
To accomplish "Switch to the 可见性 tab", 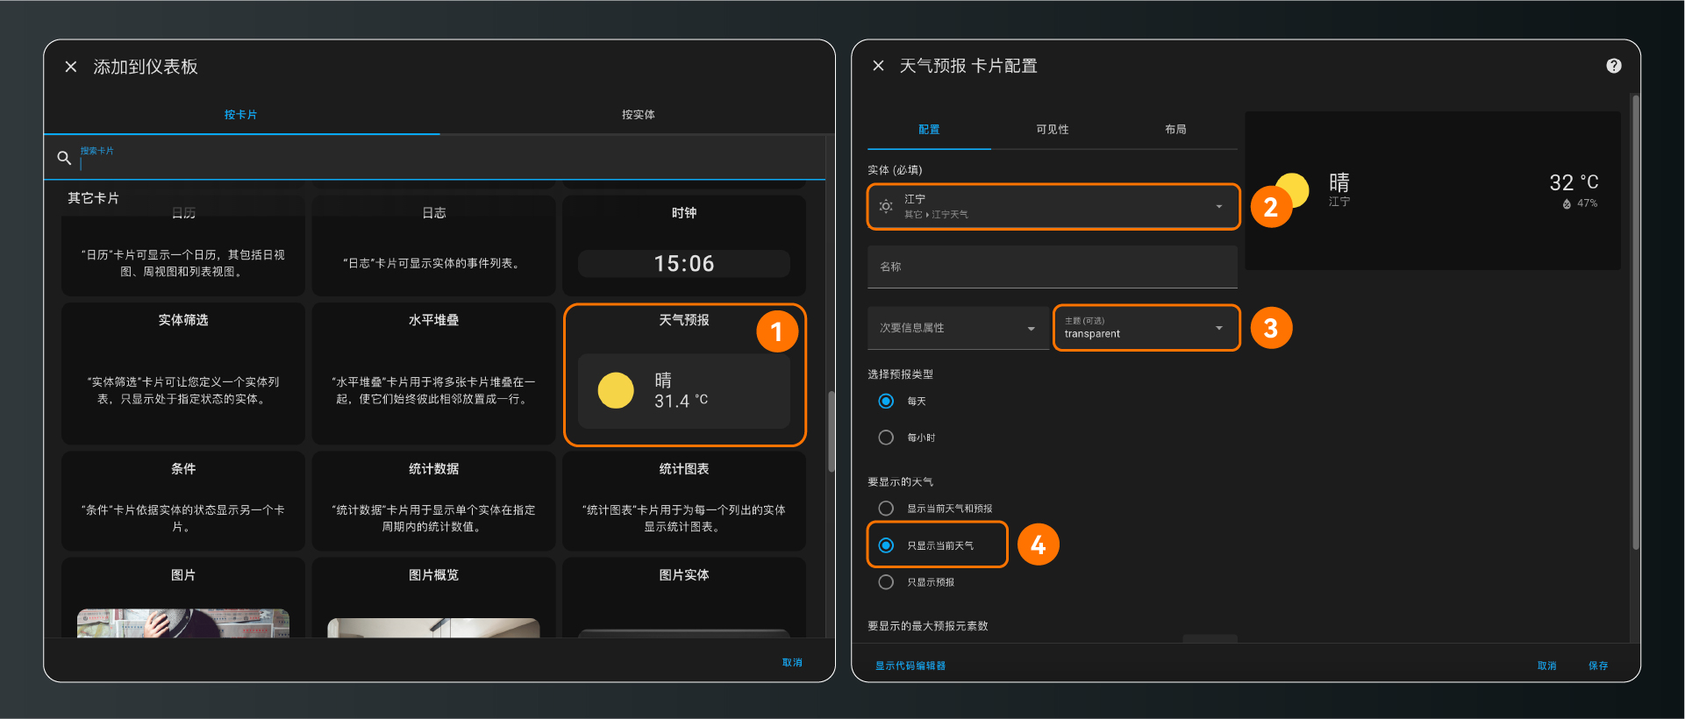I will tap(1052, 130).
